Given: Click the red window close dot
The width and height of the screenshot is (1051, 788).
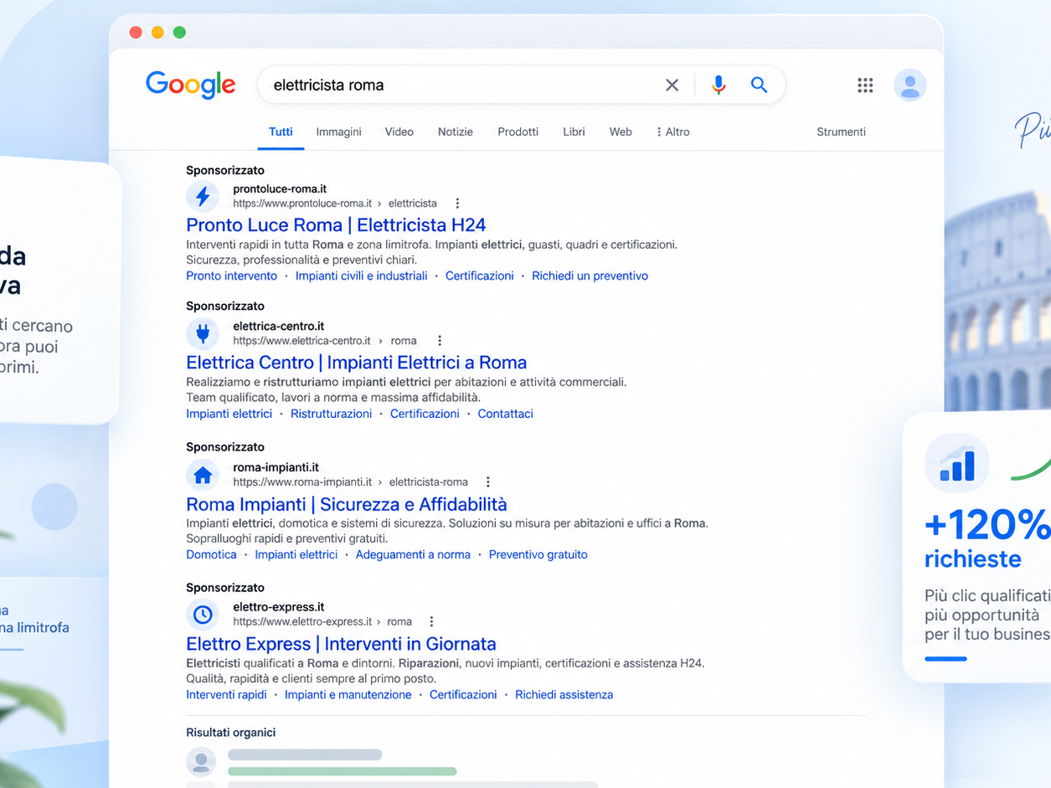Looking at the screenshot, I should (x=136, y=33).
